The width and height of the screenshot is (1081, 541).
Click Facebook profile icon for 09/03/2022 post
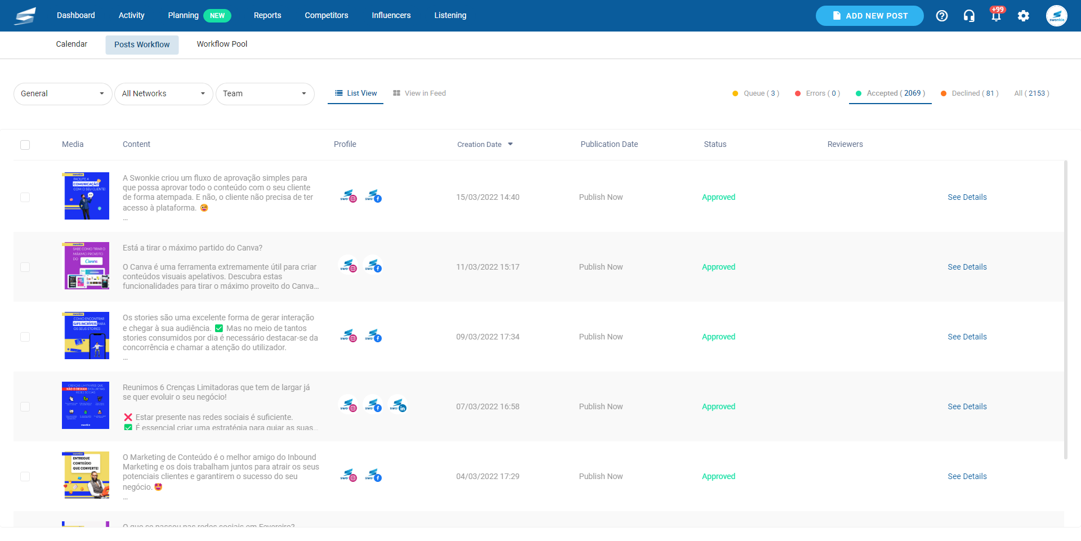[373, 336]
